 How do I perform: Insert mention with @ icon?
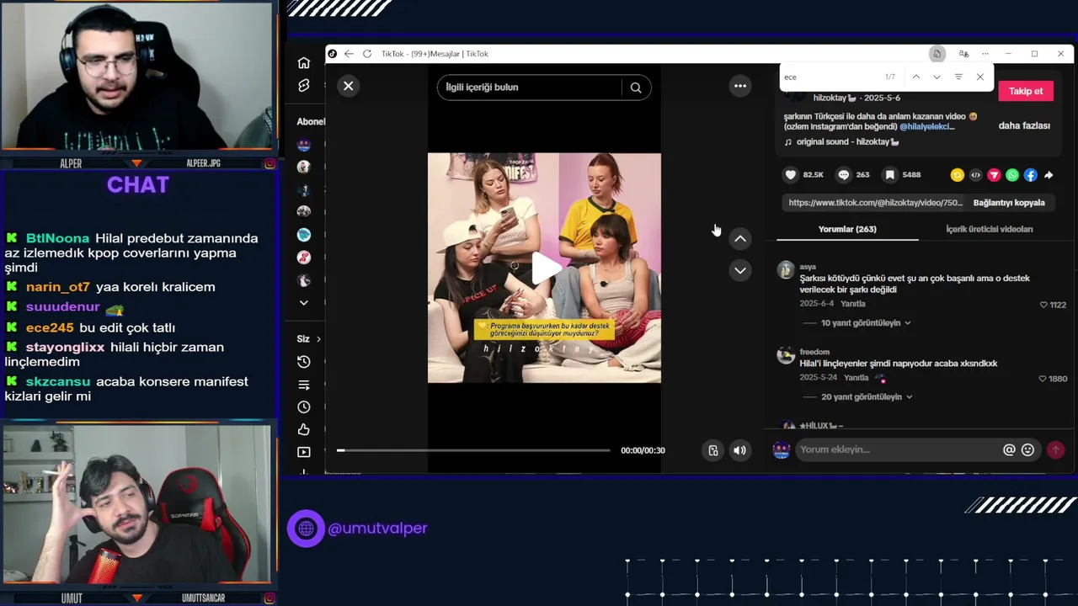point(1009,449)
